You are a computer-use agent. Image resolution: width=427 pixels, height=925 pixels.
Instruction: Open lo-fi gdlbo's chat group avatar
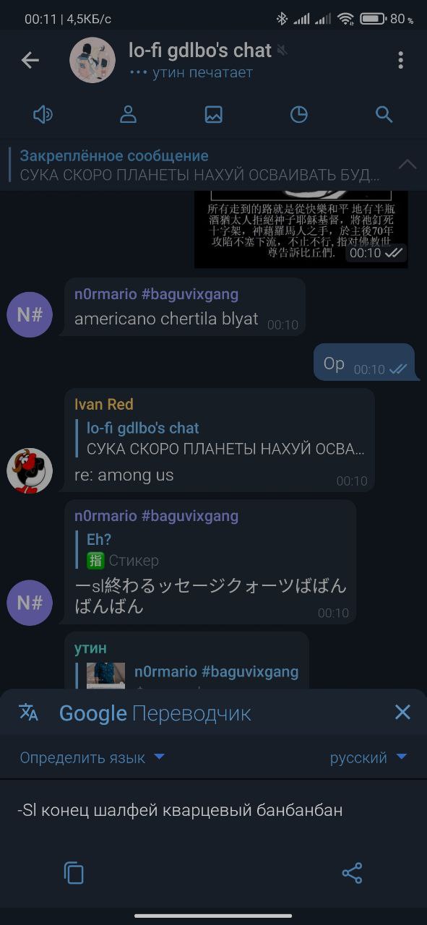(x=92, y=61)
